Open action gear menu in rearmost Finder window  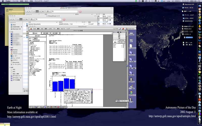48,11
